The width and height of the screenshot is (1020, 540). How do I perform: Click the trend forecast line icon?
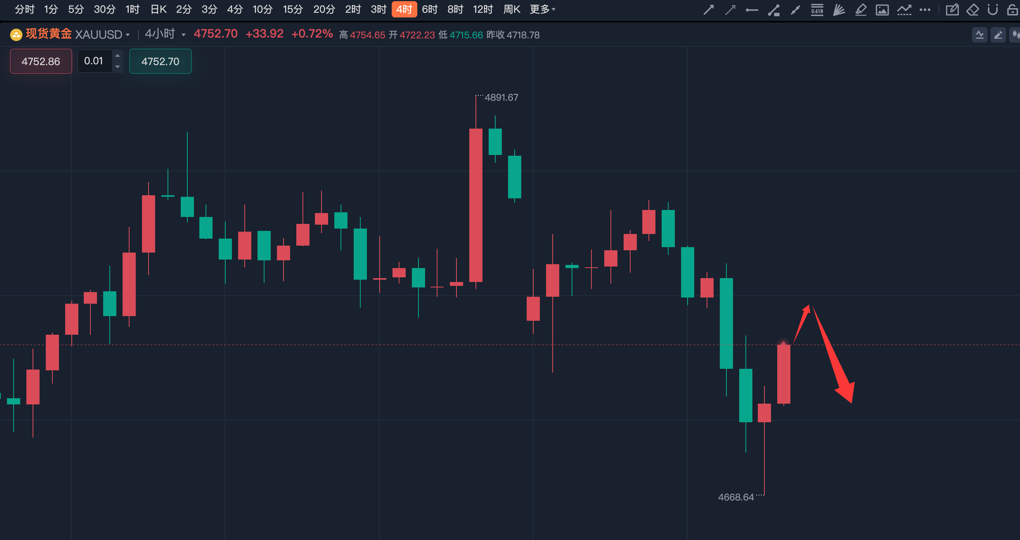(x=904, y=10)
